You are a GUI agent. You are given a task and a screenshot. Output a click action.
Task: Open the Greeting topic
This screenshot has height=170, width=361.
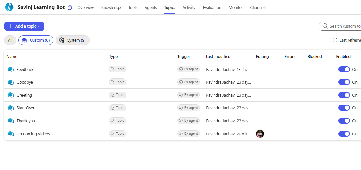tap(24, 95)
